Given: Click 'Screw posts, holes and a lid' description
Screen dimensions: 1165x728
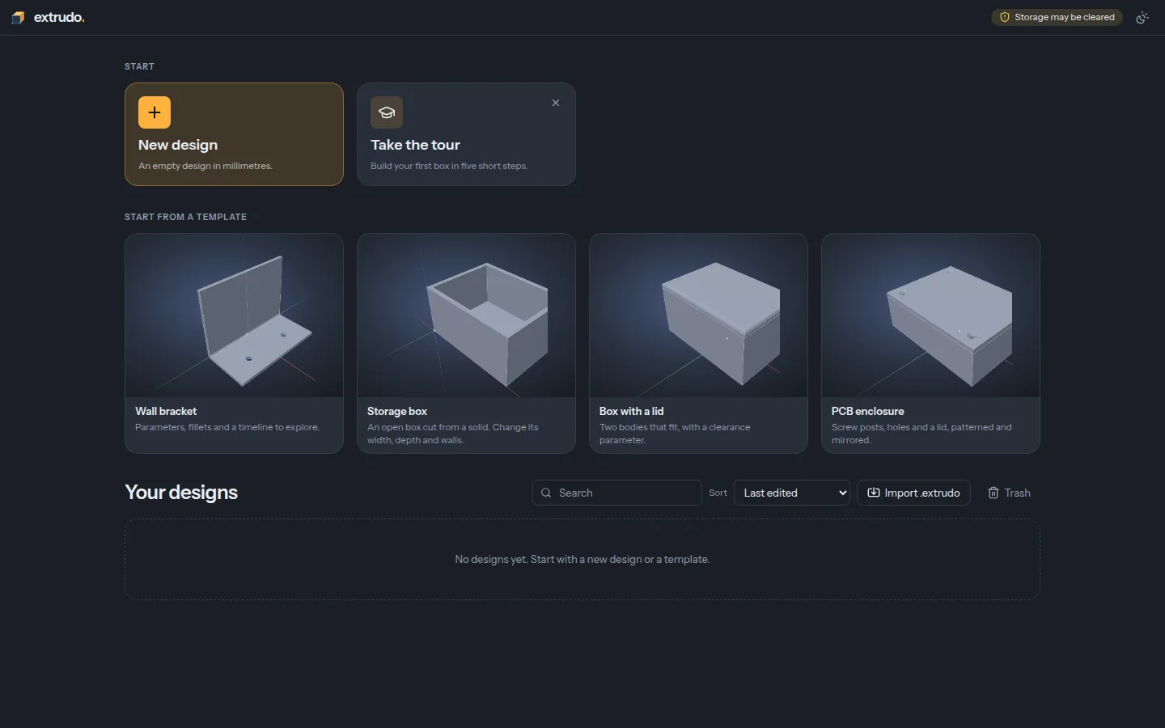Looking at the screenshot, I should (x=921, y=434).
